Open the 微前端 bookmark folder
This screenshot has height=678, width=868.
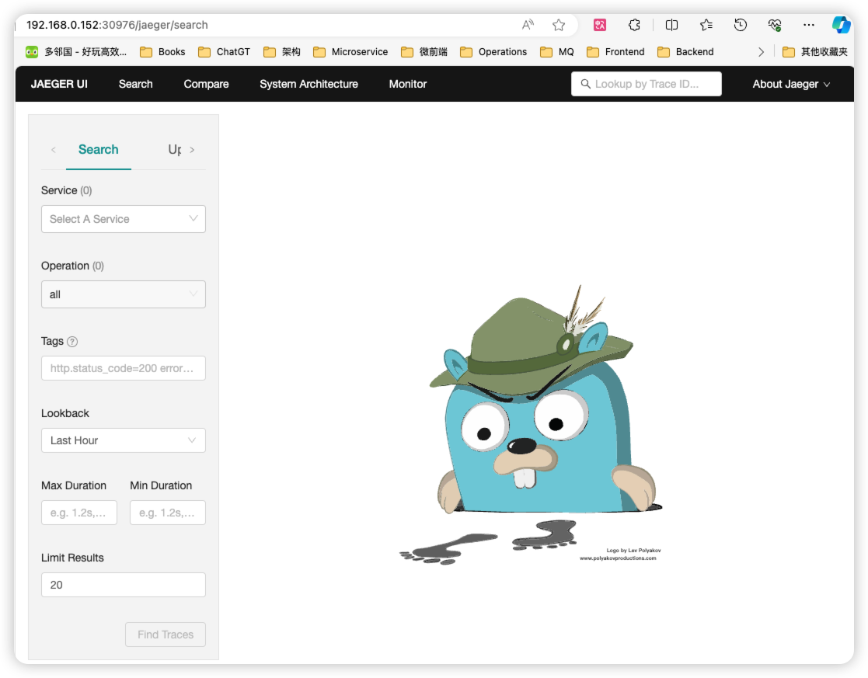point(424,52)
